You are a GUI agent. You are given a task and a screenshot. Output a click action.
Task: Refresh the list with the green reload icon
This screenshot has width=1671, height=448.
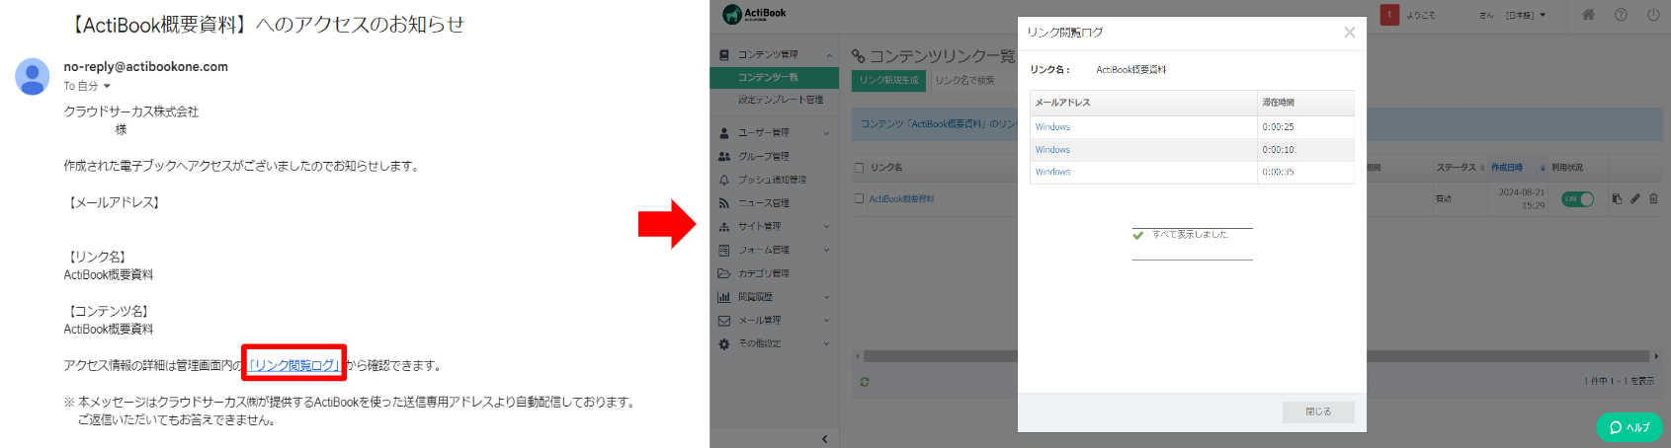[x=865, y=382]
